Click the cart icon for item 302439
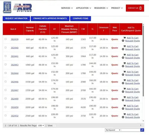This screenshot has width=149, height=135. [x=125, y=38]
